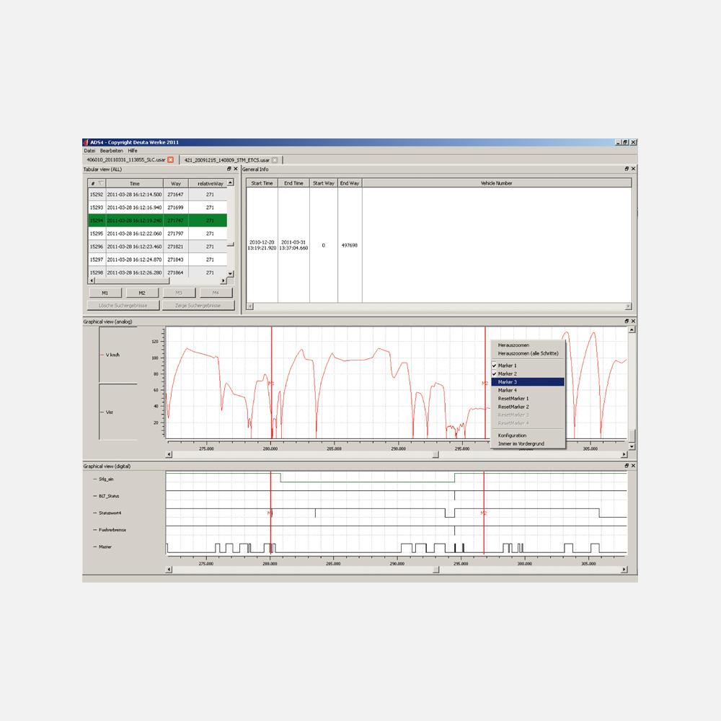Image resolution: width=721 pixels, height=721 pixels.
Task: Undock the Graphical view (digital) panel
Action: [627, 466]
